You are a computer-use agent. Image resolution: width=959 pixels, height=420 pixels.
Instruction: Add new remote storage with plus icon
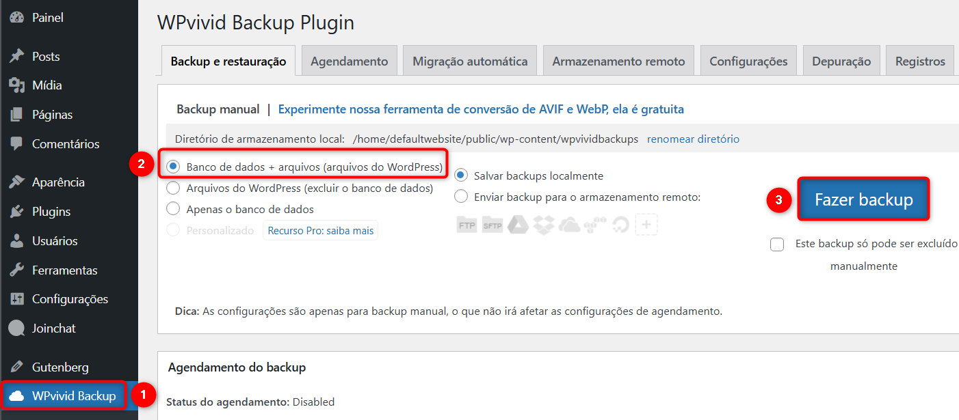pos(646,225)
